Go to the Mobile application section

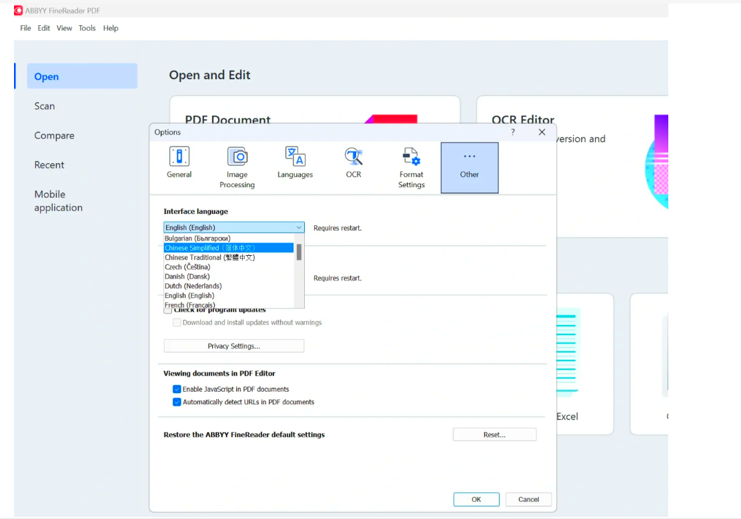58,201
